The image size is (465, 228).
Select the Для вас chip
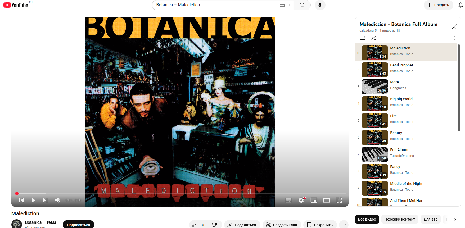click(431, 219)
